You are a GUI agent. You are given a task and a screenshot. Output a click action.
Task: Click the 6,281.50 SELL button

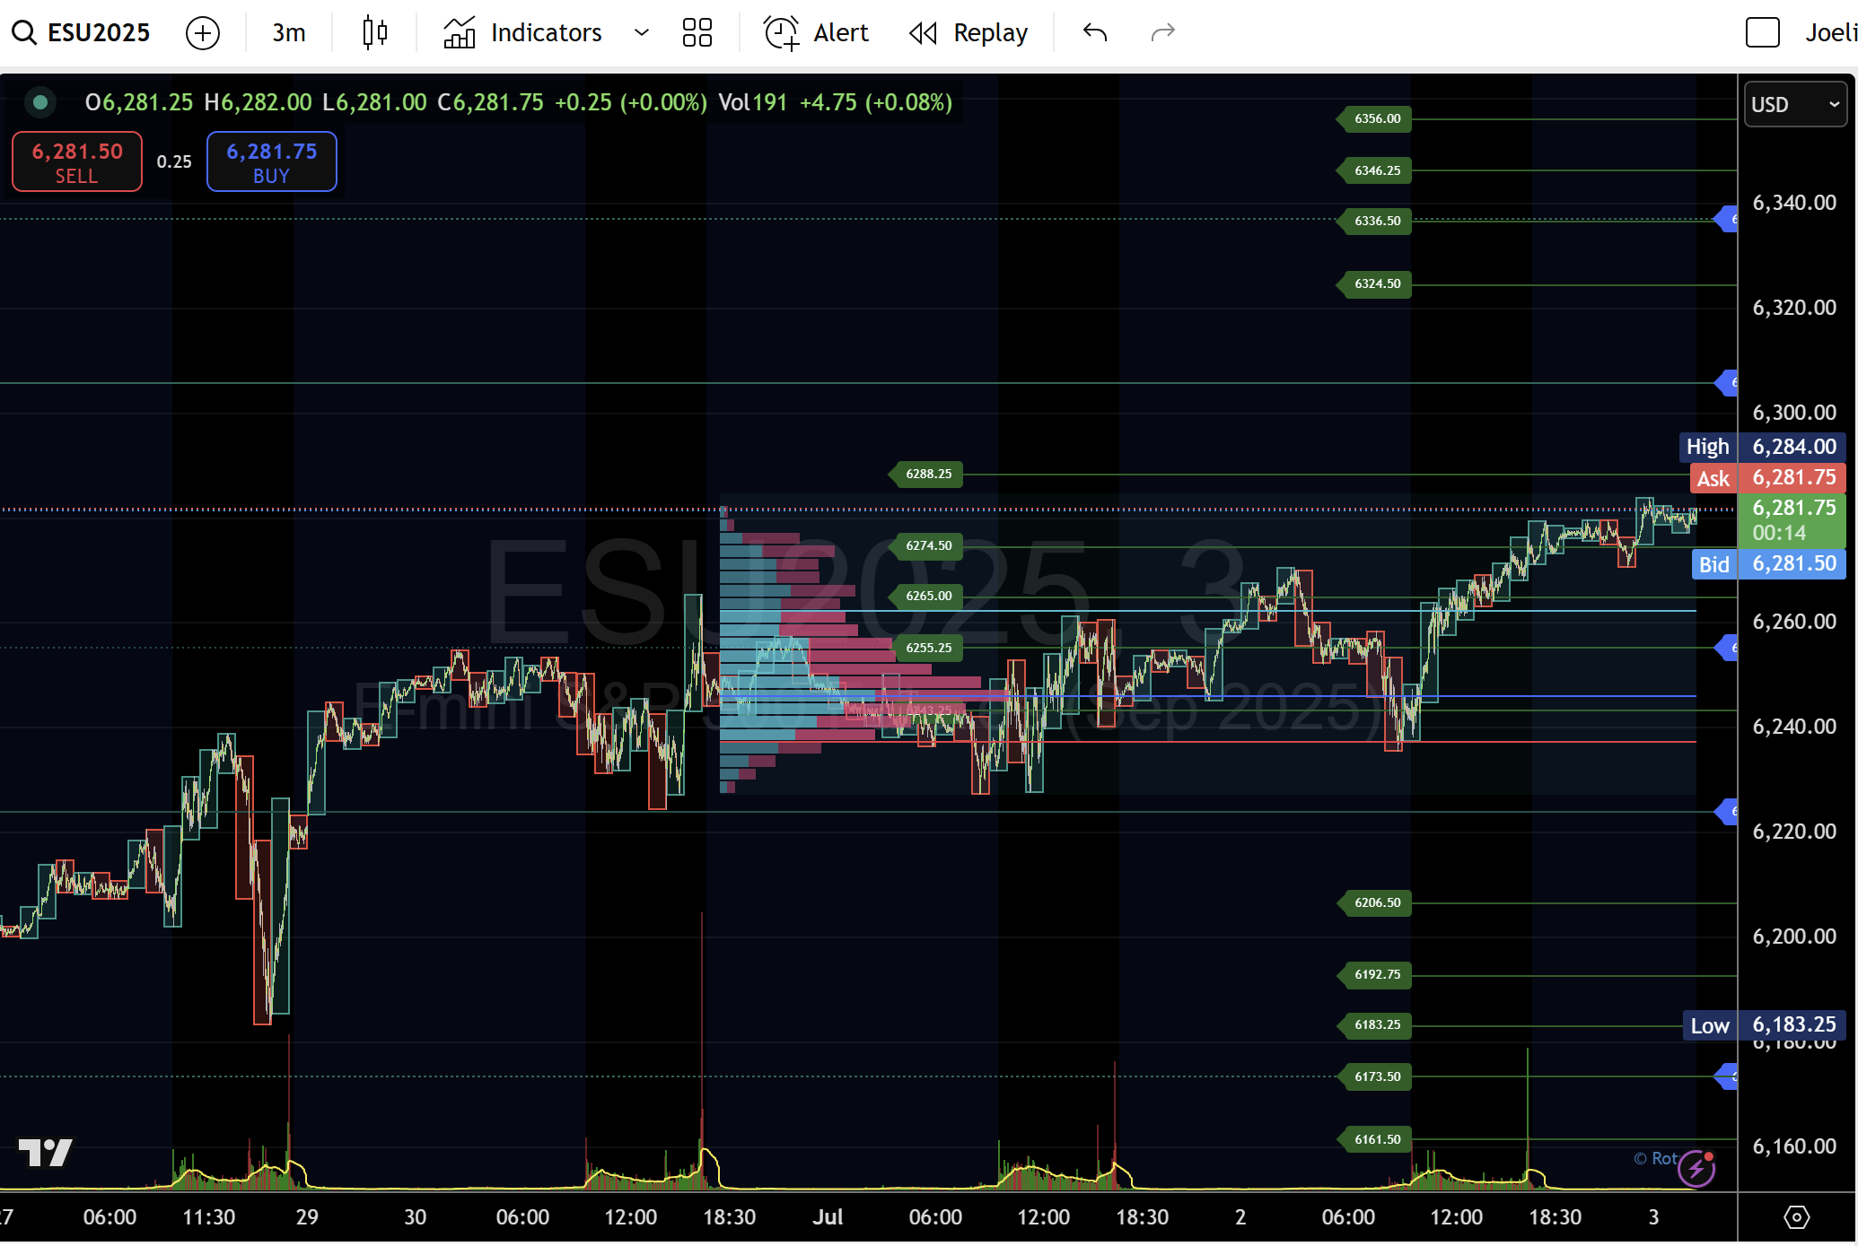77,161
